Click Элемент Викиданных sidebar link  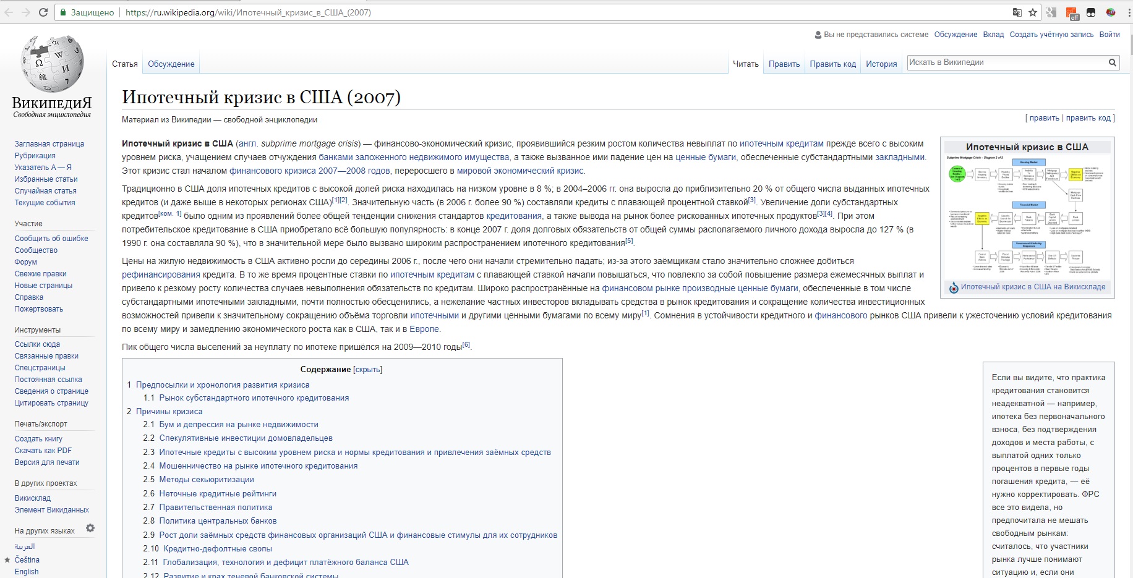pos(52,510)
